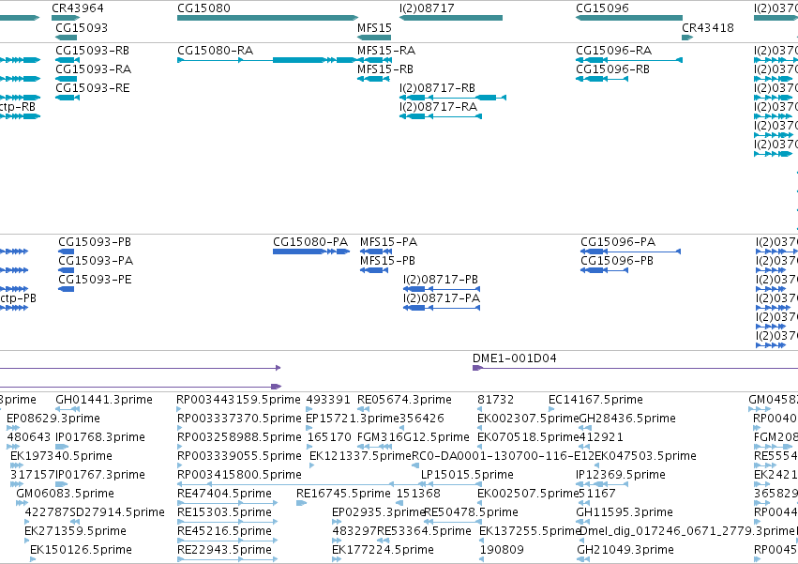
Task: Select the CG15093-PA protein label
Action: click(96, 261)
